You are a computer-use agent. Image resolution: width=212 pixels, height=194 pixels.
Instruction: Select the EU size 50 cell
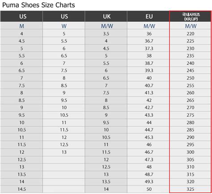pyautogui.click(x=148, y=189)
